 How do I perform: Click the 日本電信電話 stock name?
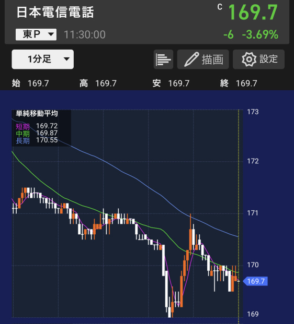pyautogui.click(x=55, y=12)
